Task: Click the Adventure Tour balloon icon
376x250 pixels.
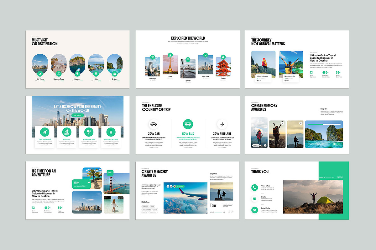Action: point(89,132)
